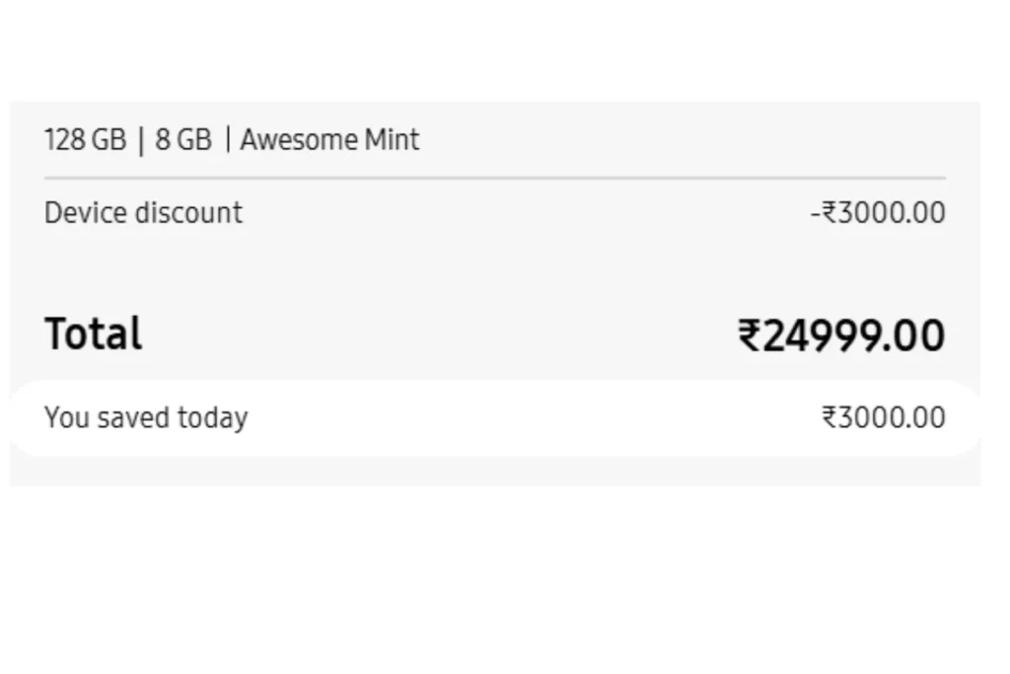Select the -₹3000.00 device discount amount
Viewport: 1010px width, 674px height.
(x=877, y=212)
